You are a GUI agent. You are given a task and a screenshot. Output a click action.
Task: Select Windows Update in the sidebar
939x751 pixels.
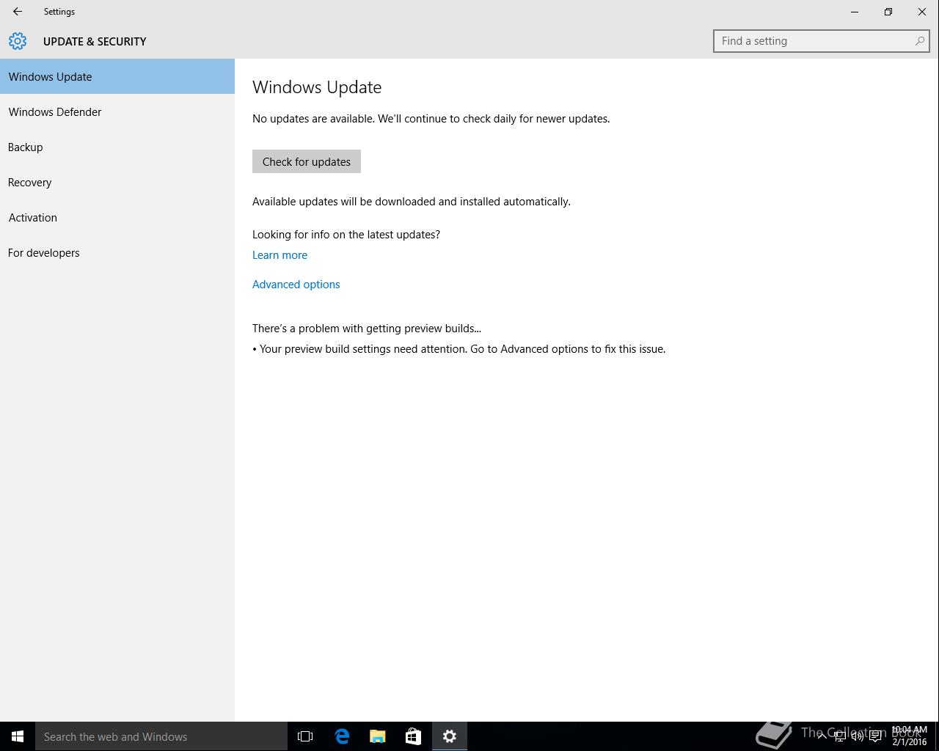coord(117,76)
